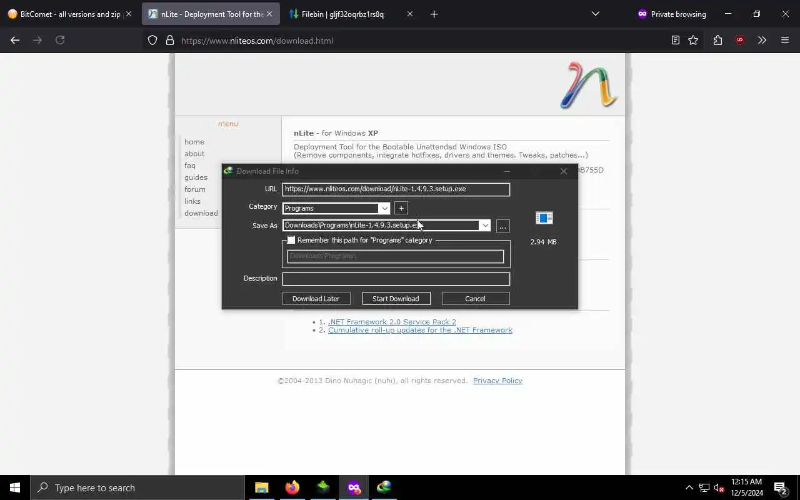This screenshot has width=800, height=500.
Task: Open the forum menu link
Action: click(195, 189)
